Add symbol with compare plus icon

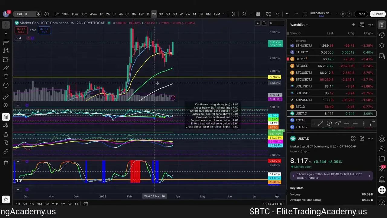47,14
